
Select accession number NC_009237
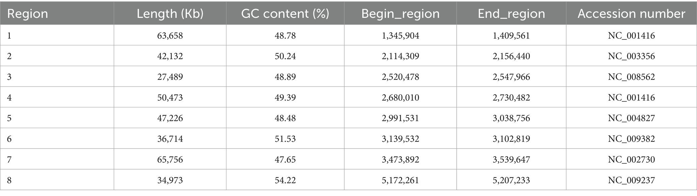(631, 180)
